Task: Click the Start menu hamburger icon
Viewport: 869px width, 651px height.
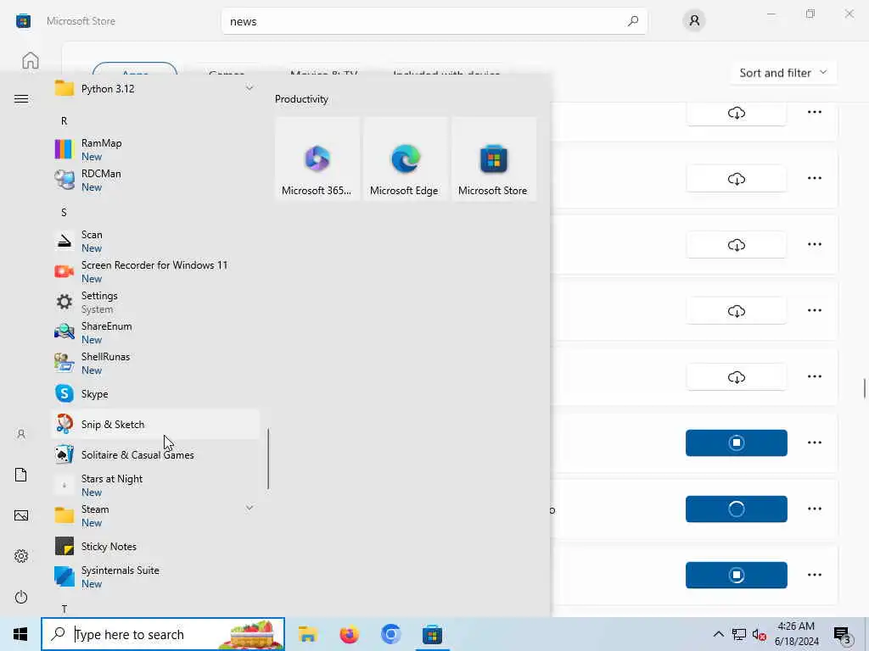Action: pyautogui.click(x=21, y=99)
